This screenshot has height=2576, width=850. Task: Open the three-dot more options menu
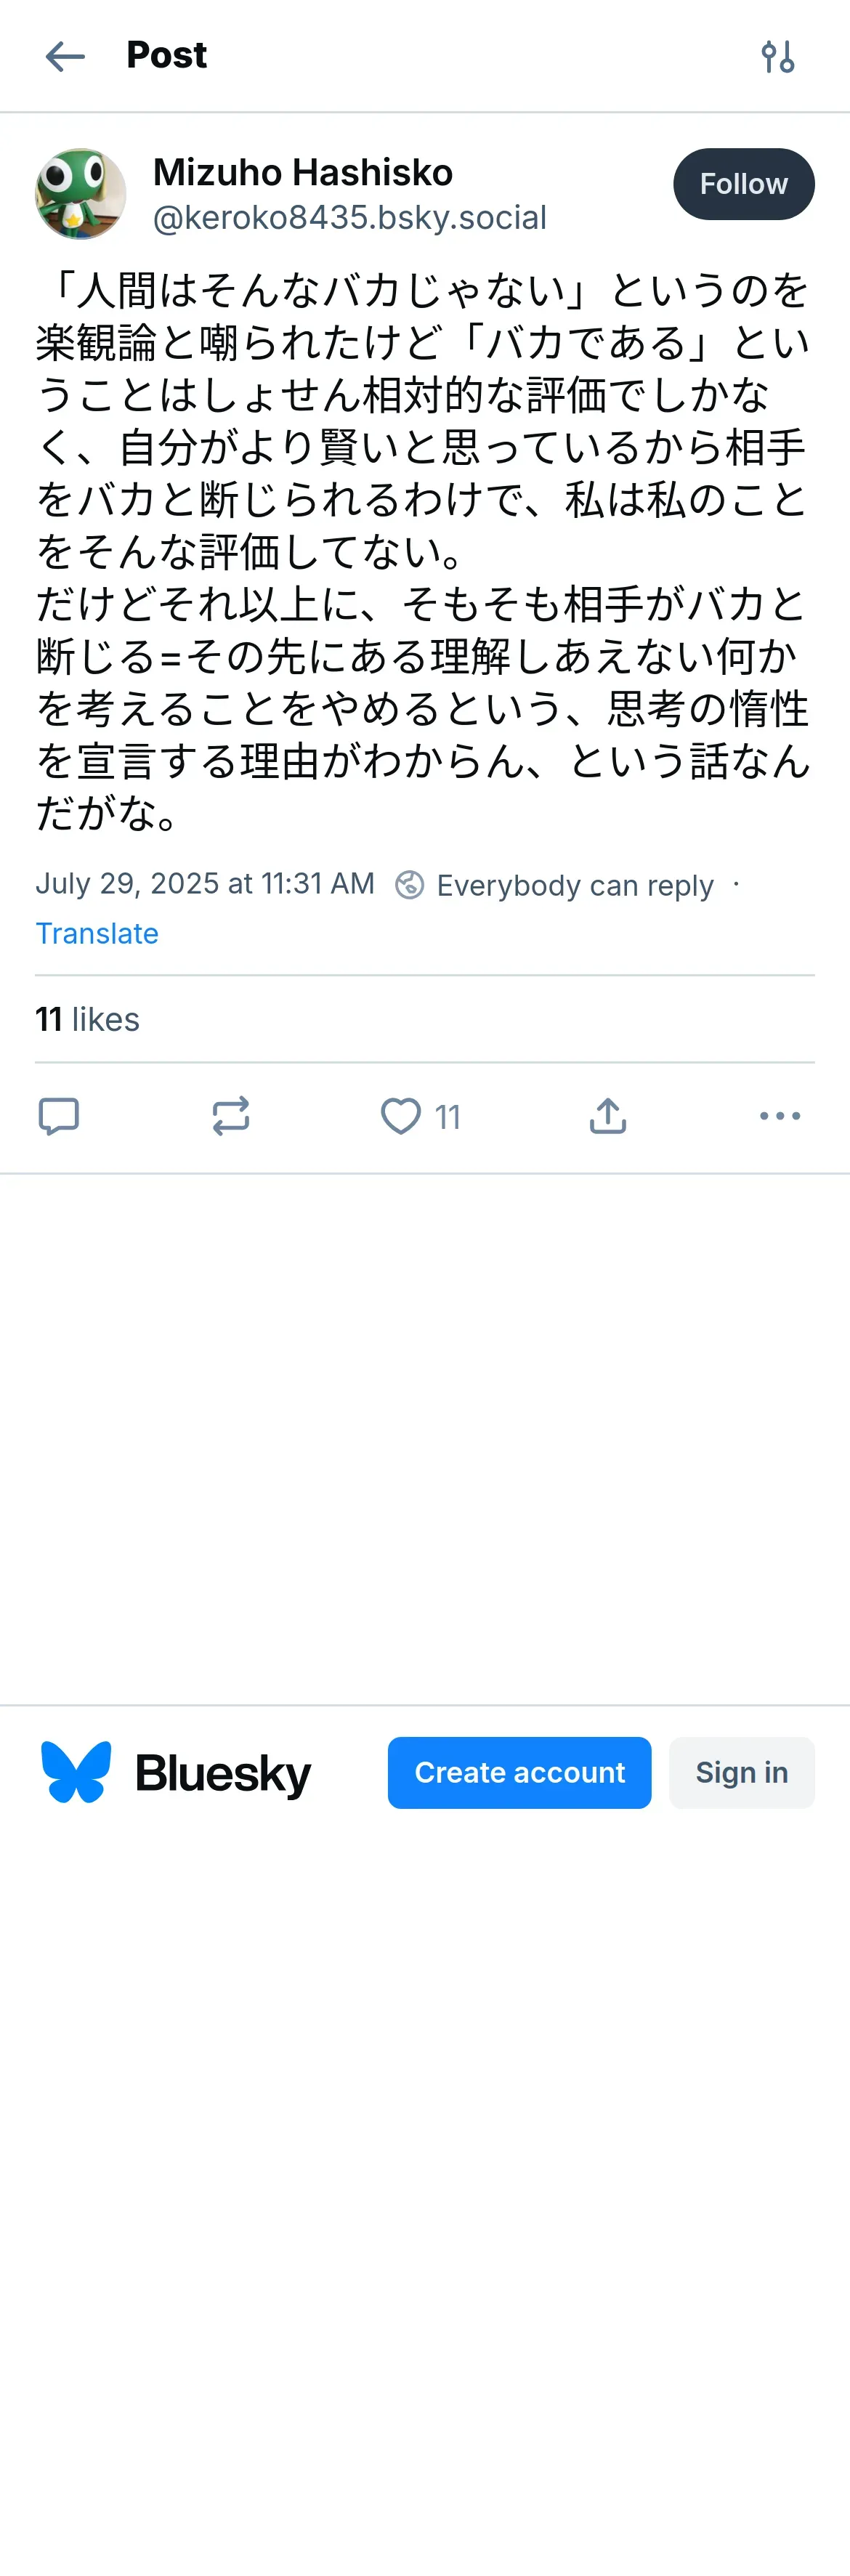pos(780,1116)
